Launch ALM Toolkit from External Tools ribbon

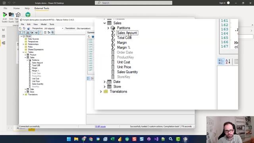4,17
